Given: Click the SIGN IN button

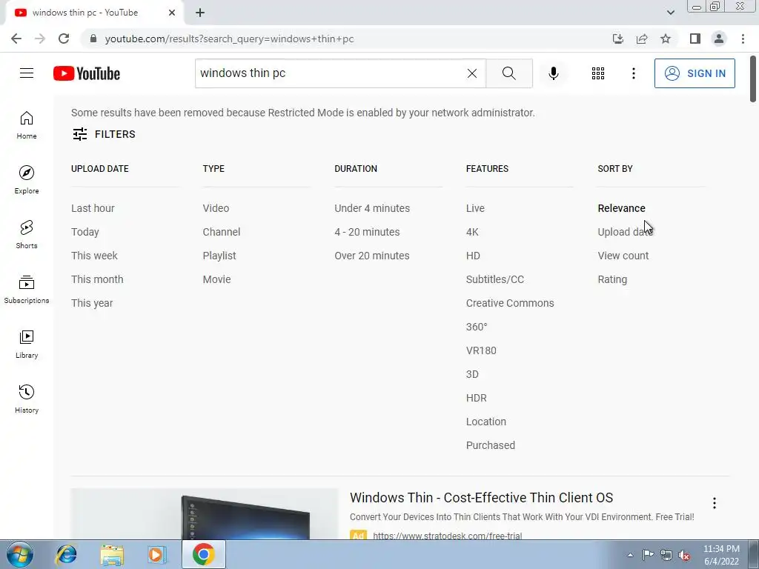Looking at the screenshot, I should 694,73.
